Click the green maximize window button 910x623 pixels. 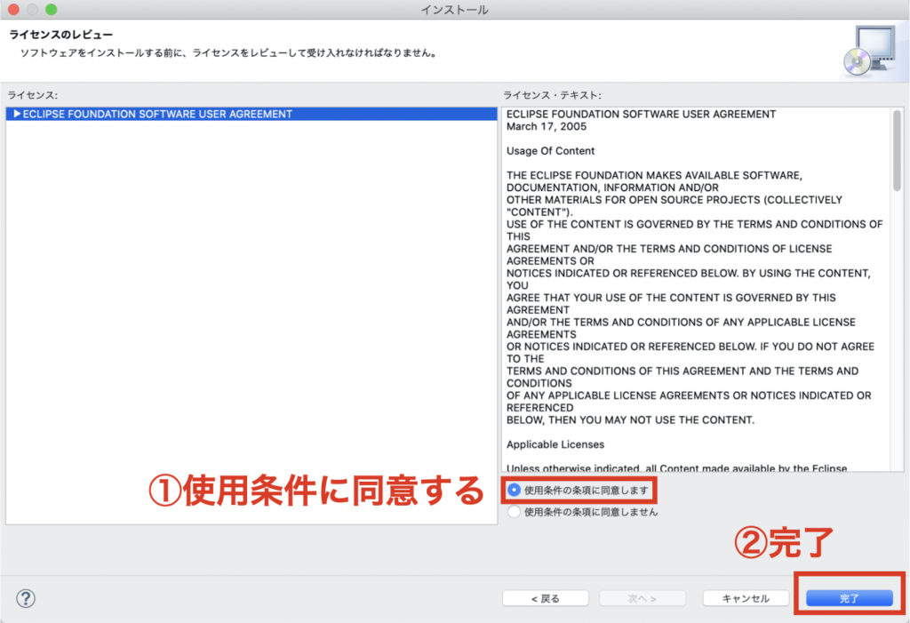51,9
